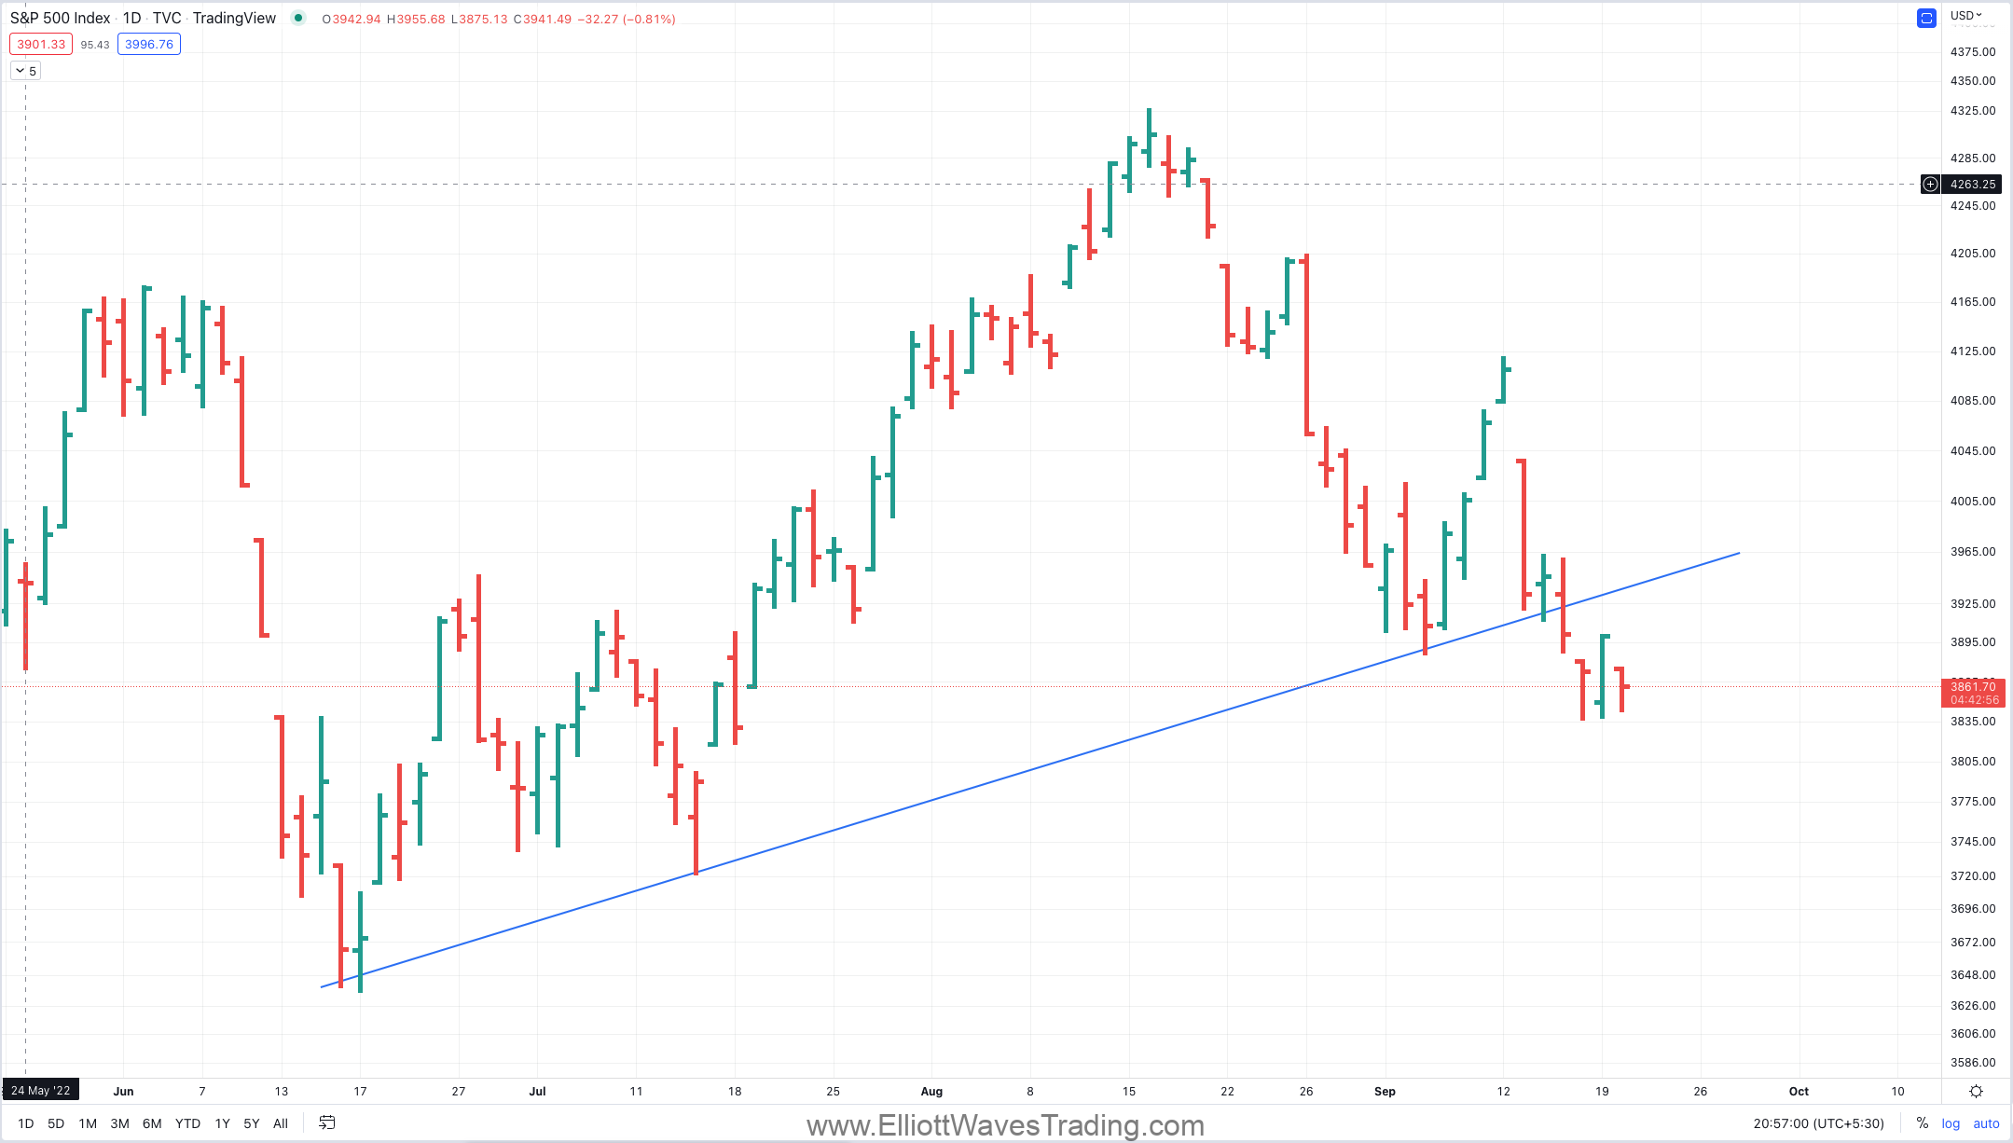Click the 24 May '22 date label
The image size is (2013, 1143).
click(40, 1090)
